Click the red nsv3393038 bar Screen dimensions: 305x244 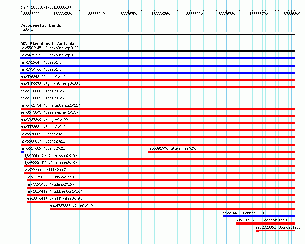tap(161, 188)
